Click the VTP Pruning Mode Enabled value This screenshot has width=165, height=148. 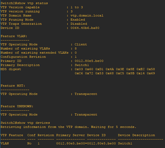coord(78,20)
